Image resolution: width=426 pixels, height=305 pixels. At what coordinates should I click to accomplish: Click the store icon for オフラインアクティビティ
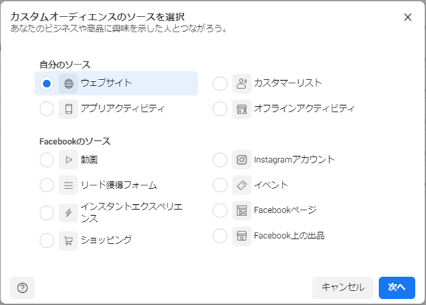242,109
